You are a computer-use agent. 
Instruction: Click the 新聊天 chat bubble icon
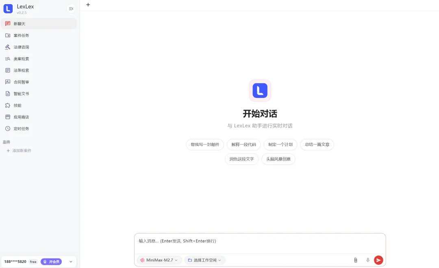8,24
